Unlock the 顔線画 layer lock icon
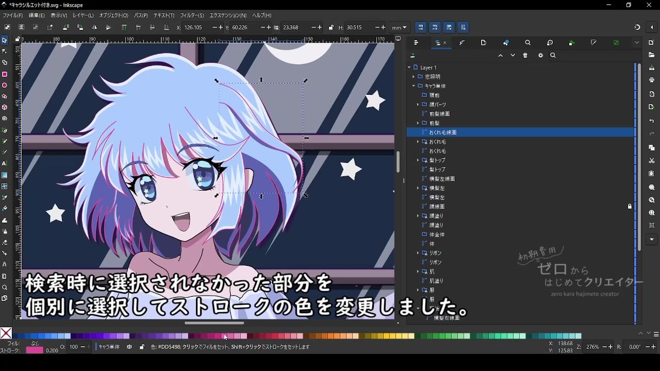Screen dimensions: 660x371 [x=630, y=206]
